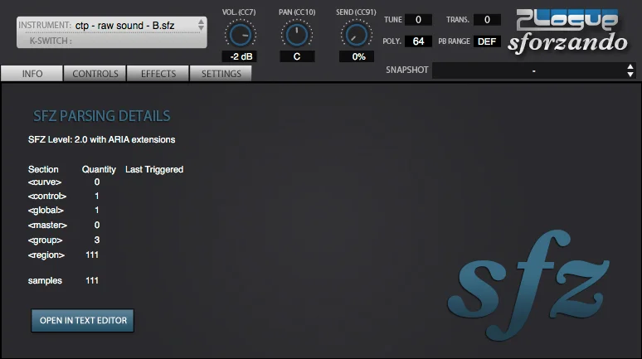The image size is (642, 359).
Task: Select previous instrument with down arrow
Action: [x=201, y=28]
